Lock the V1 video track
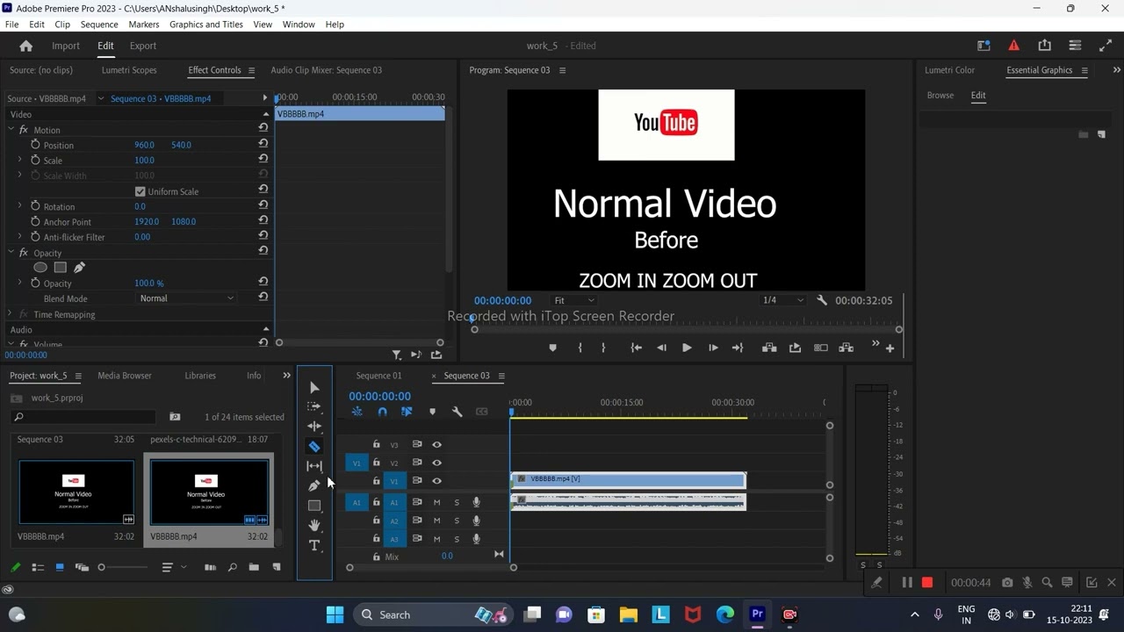The width and height of the screenshot is (1124, 632). (377, 481)
